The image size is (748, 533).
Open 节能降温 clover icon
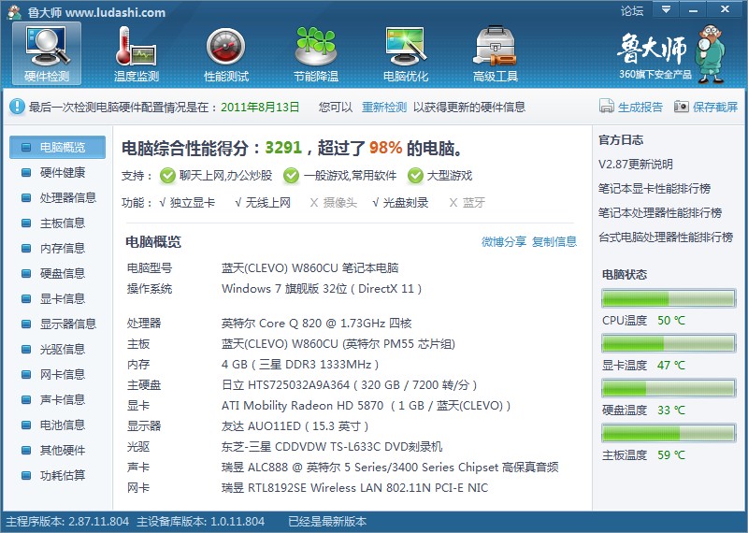(x=316, y=46)
